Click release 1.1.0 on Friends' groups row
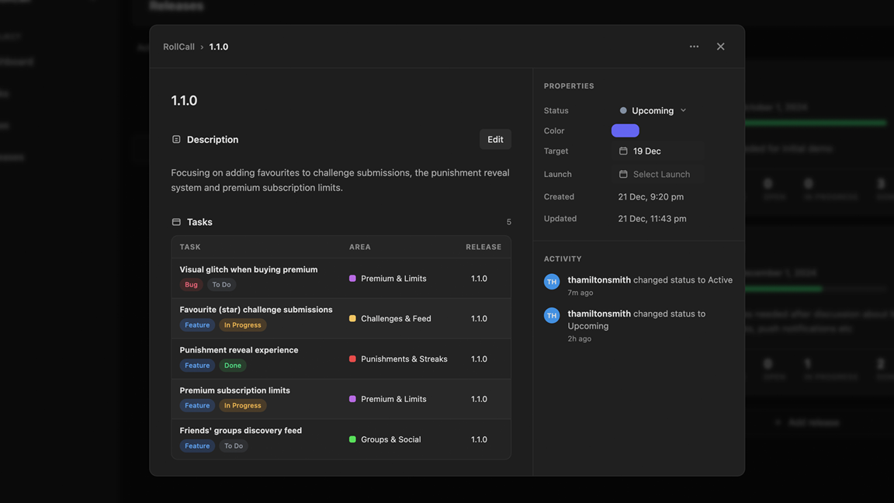The image size is (894, 503). (479, 439)
